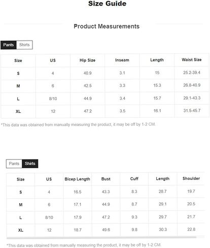Viewport: 210px width, 248px height.
Task: Click the Bicep Length column header
Action: 77,179
